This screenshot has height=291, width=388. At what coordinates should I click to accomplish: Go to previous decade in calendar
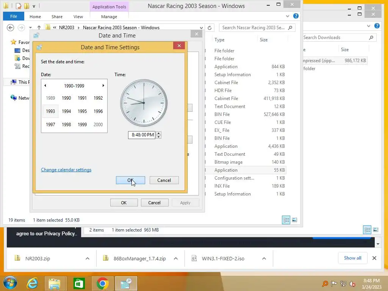[45, 86]
